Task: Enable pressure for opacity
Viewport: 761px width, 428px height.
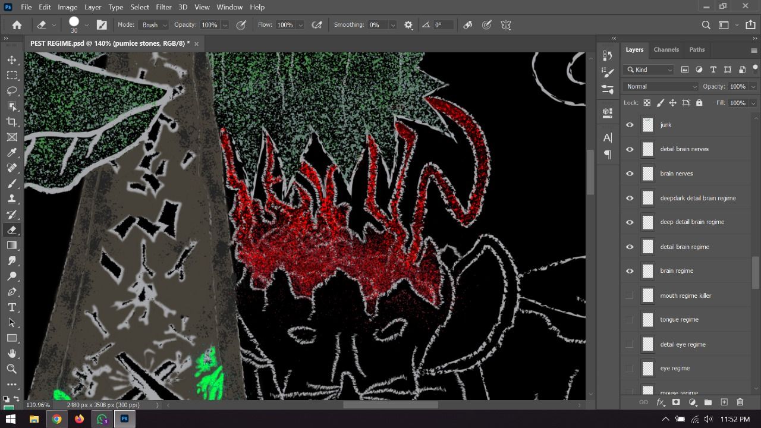Action: click(x=241, y=25)
